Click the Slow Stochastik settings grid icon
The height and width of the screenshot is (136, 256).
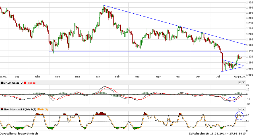tap(240, 109)
